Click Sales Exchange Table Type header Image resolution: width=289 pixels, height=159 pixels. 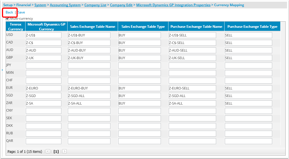pyautogui.click(x=143, y=27)
